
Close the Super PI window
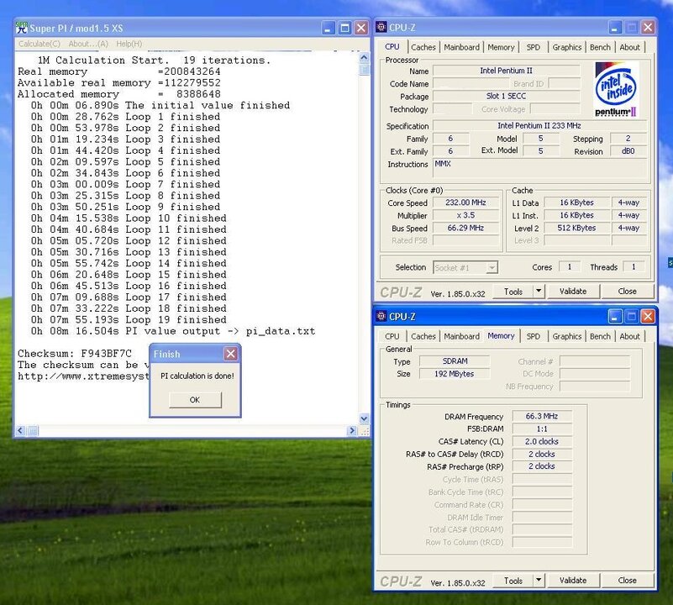tap(361, 29)
